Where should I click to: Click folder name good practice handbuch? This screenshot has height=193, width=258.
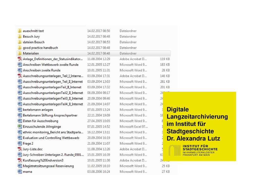tap(40, 48)
